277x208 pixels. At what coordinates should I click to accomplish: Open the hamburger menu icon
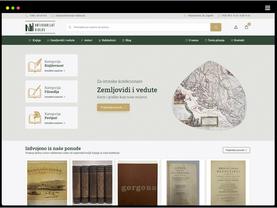pyautogui.click(x=267, y=8)
